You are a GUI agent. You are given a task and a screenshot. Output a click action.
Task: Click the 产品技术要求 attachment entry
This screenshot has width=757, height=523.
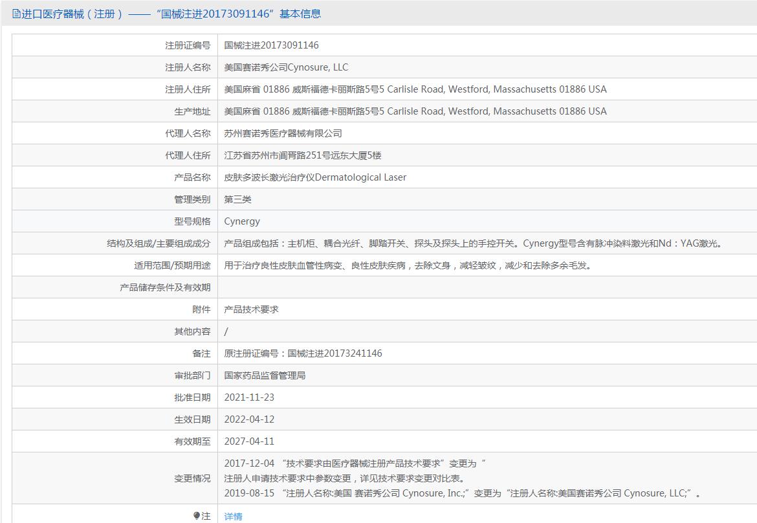pyautogui.click(x=251, y=309)
